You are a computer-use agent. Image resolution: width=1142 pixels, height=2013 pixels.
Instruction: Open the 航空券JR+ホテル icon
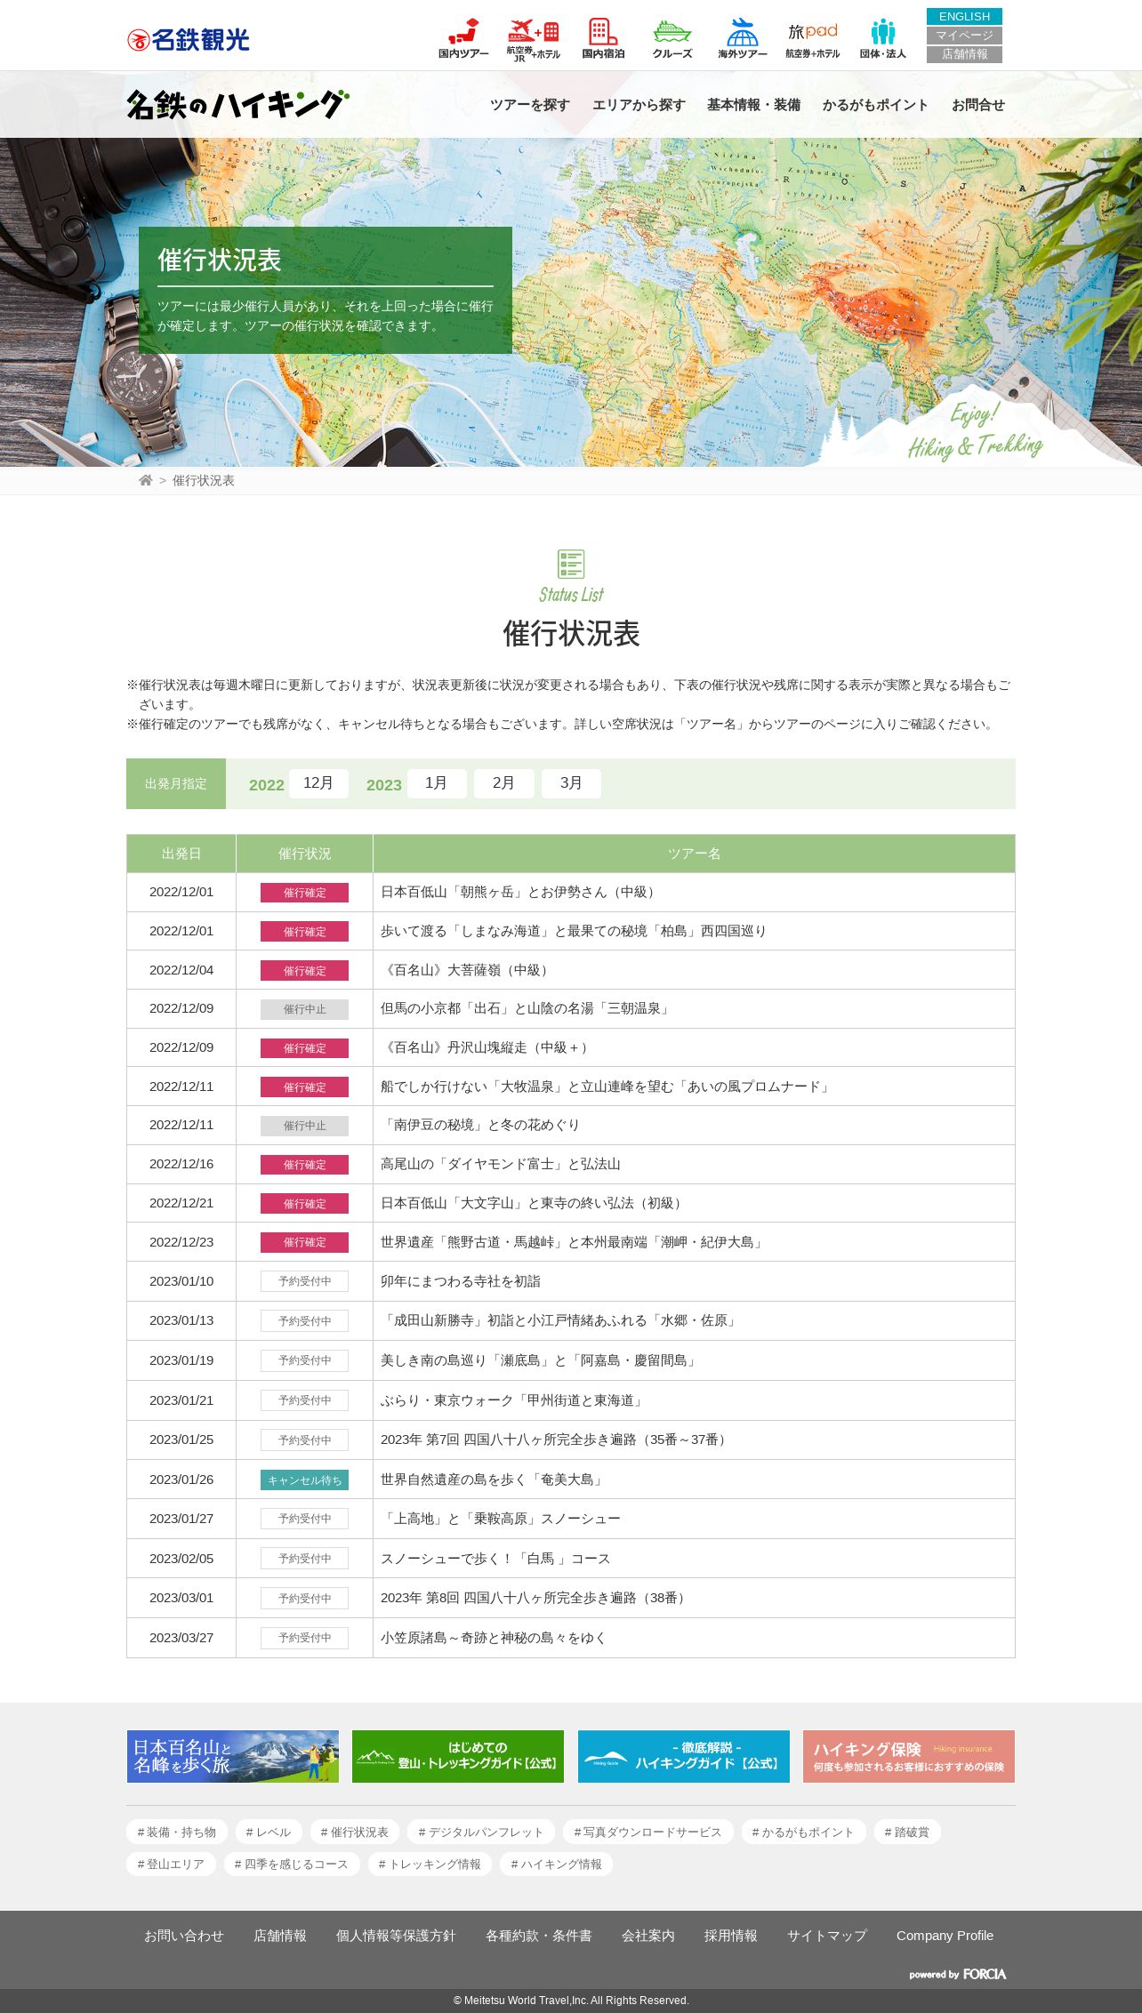coord(533,38)
